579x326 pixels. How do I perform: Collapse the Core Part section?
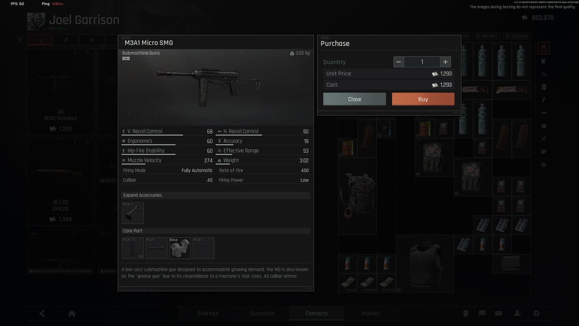click(216, 231)
